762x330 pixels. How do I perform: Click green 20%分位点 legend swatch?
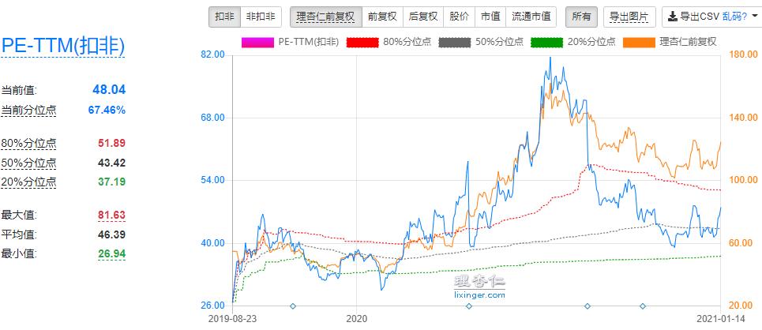pos(547,43)
